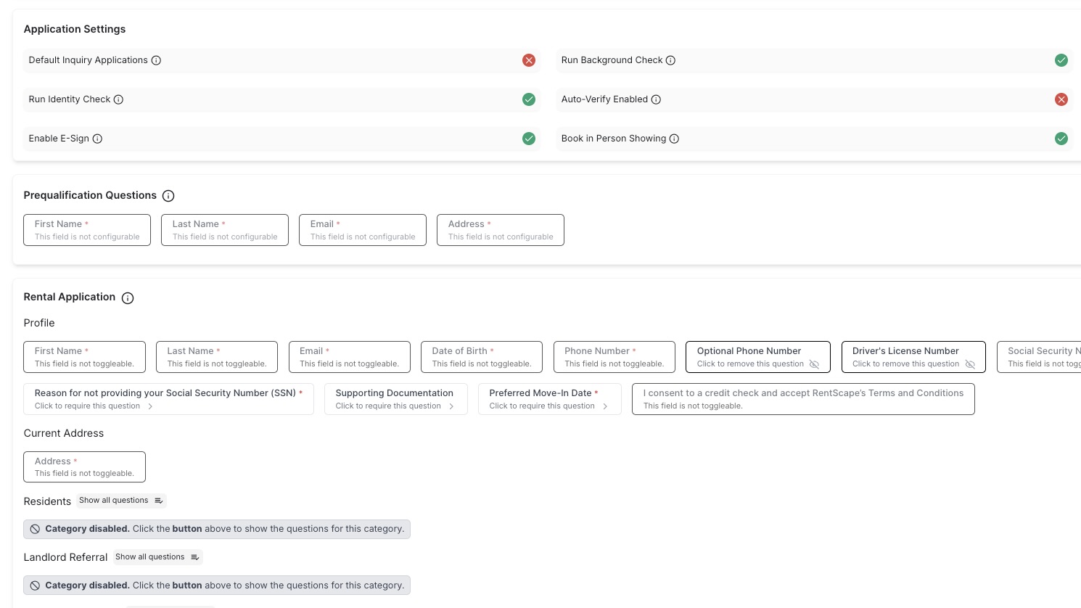The width and height of the screenshot is (1081, 608).
Task: Click the Current Address field box
Action: click(84, 467)
